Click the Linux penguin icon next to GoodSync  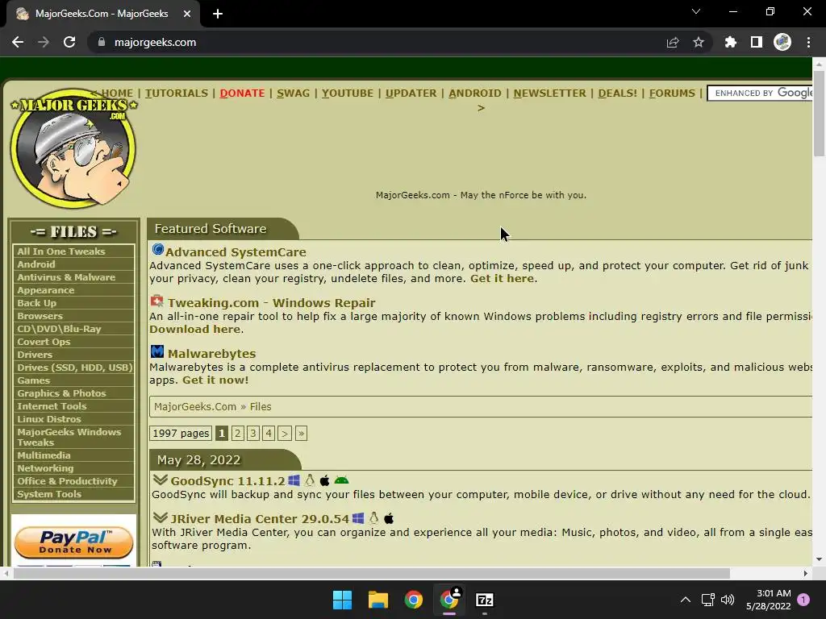310,480
